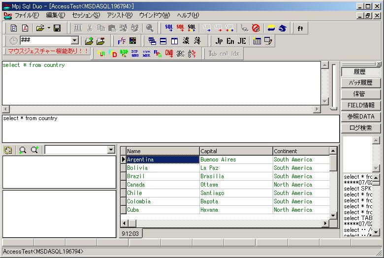The height and width of the screenshot is (258, 384).
Task: Run the red SQL execute icon
Action: coord(180,28)
